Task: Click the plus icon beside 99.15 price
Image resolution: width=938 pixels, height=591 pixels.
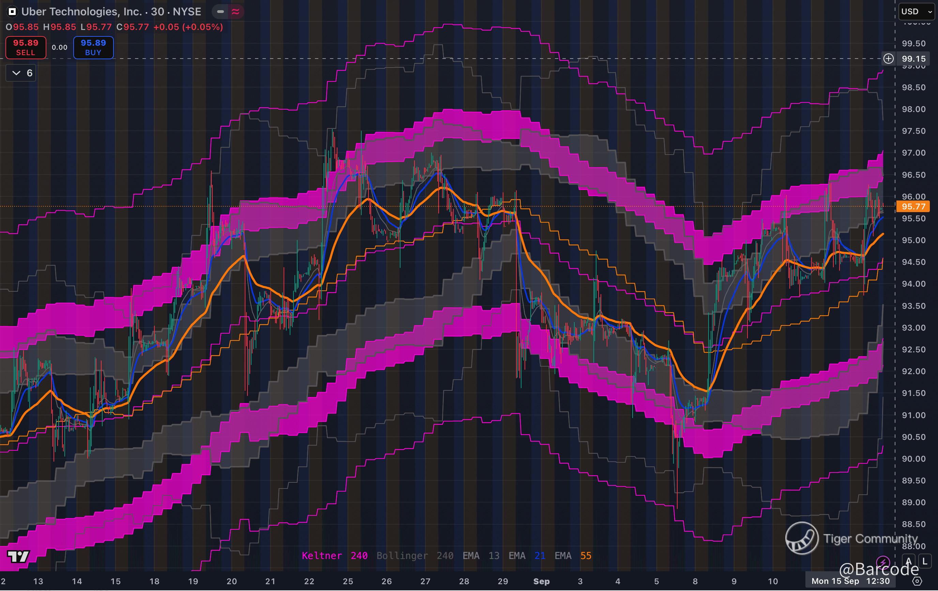Action: 889,59
